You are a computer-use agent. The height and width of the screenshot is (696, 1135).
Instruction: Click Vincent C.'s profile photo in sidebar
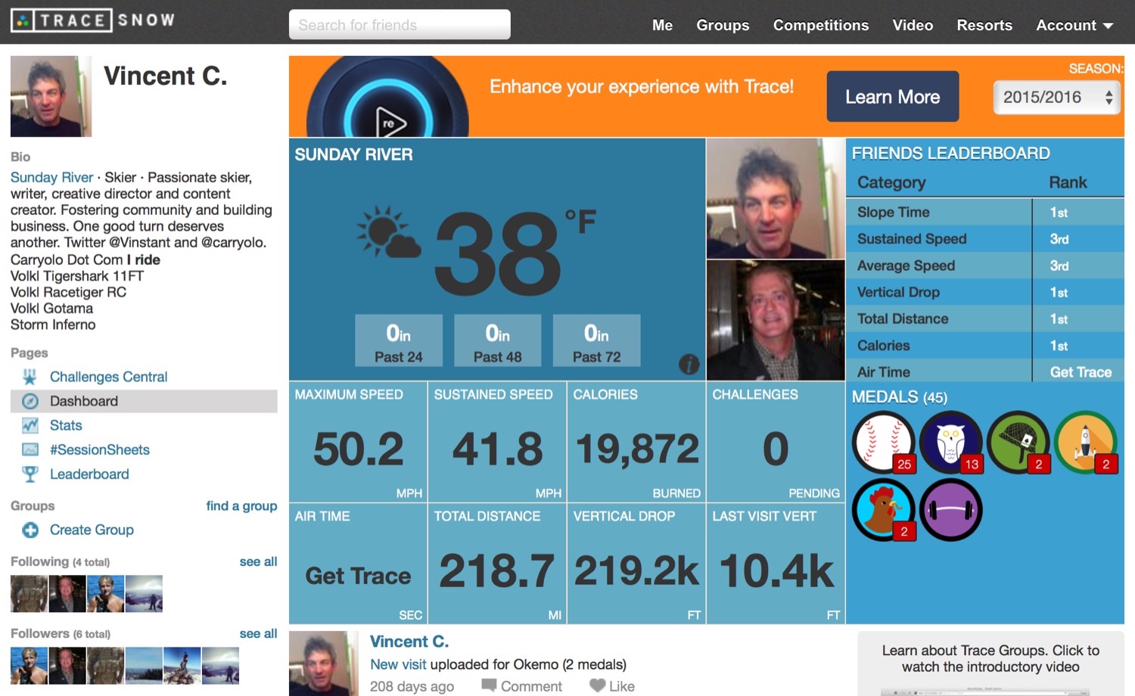coord(51,96)
